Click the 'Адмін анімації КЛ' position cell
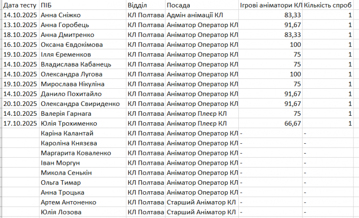This screenshot has width=359, height=218. tap(194, 15)
